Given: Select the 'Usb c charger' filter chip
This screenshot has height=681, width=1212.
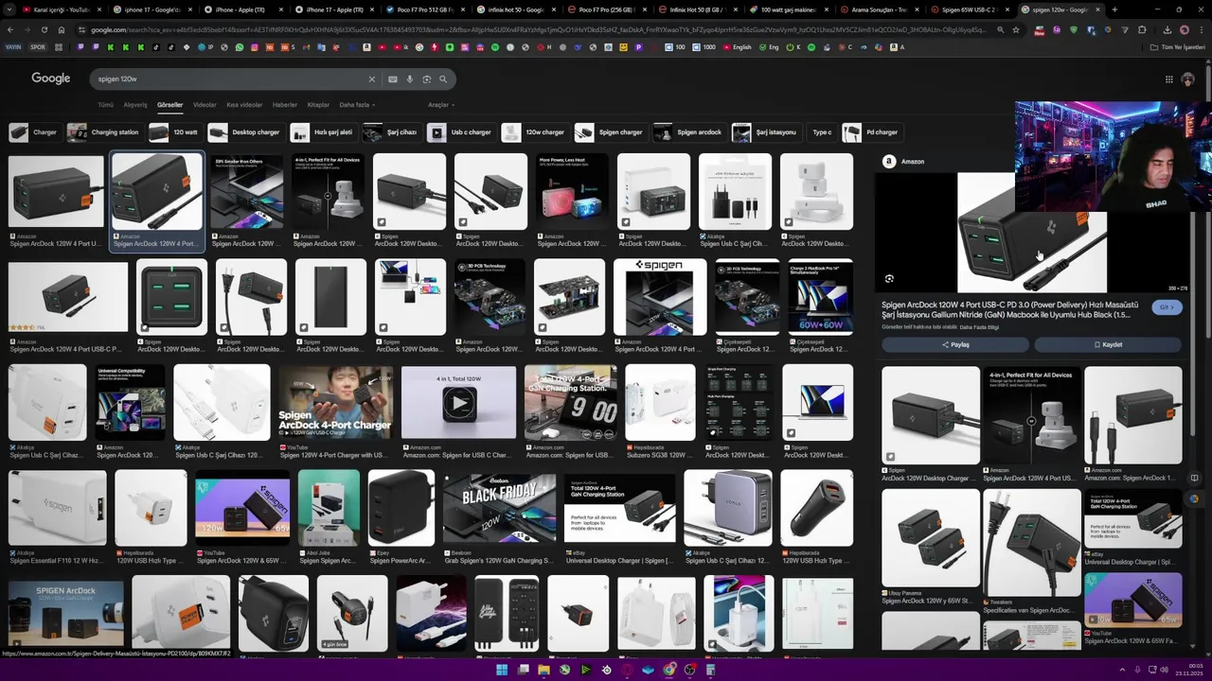Looking at the screenshot, I should 460,132.
